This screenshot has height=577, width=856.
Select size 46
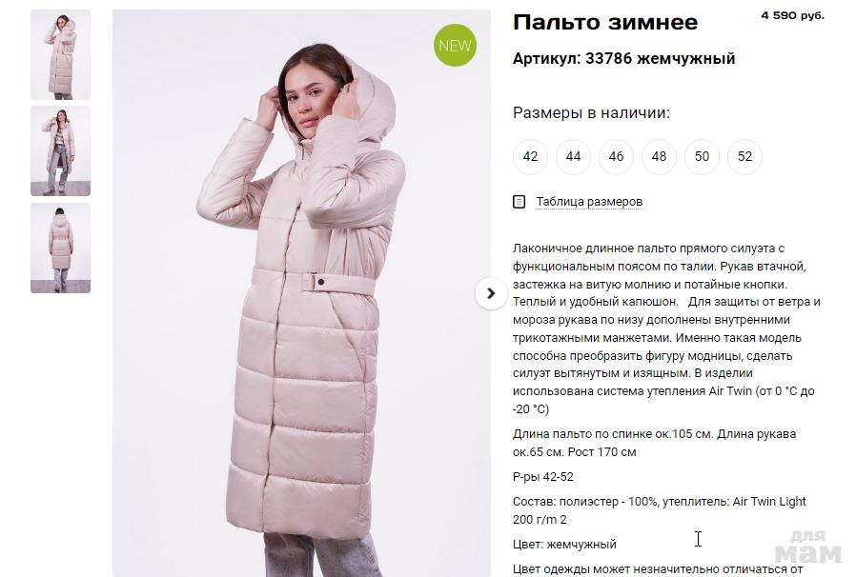click(616, 156)
